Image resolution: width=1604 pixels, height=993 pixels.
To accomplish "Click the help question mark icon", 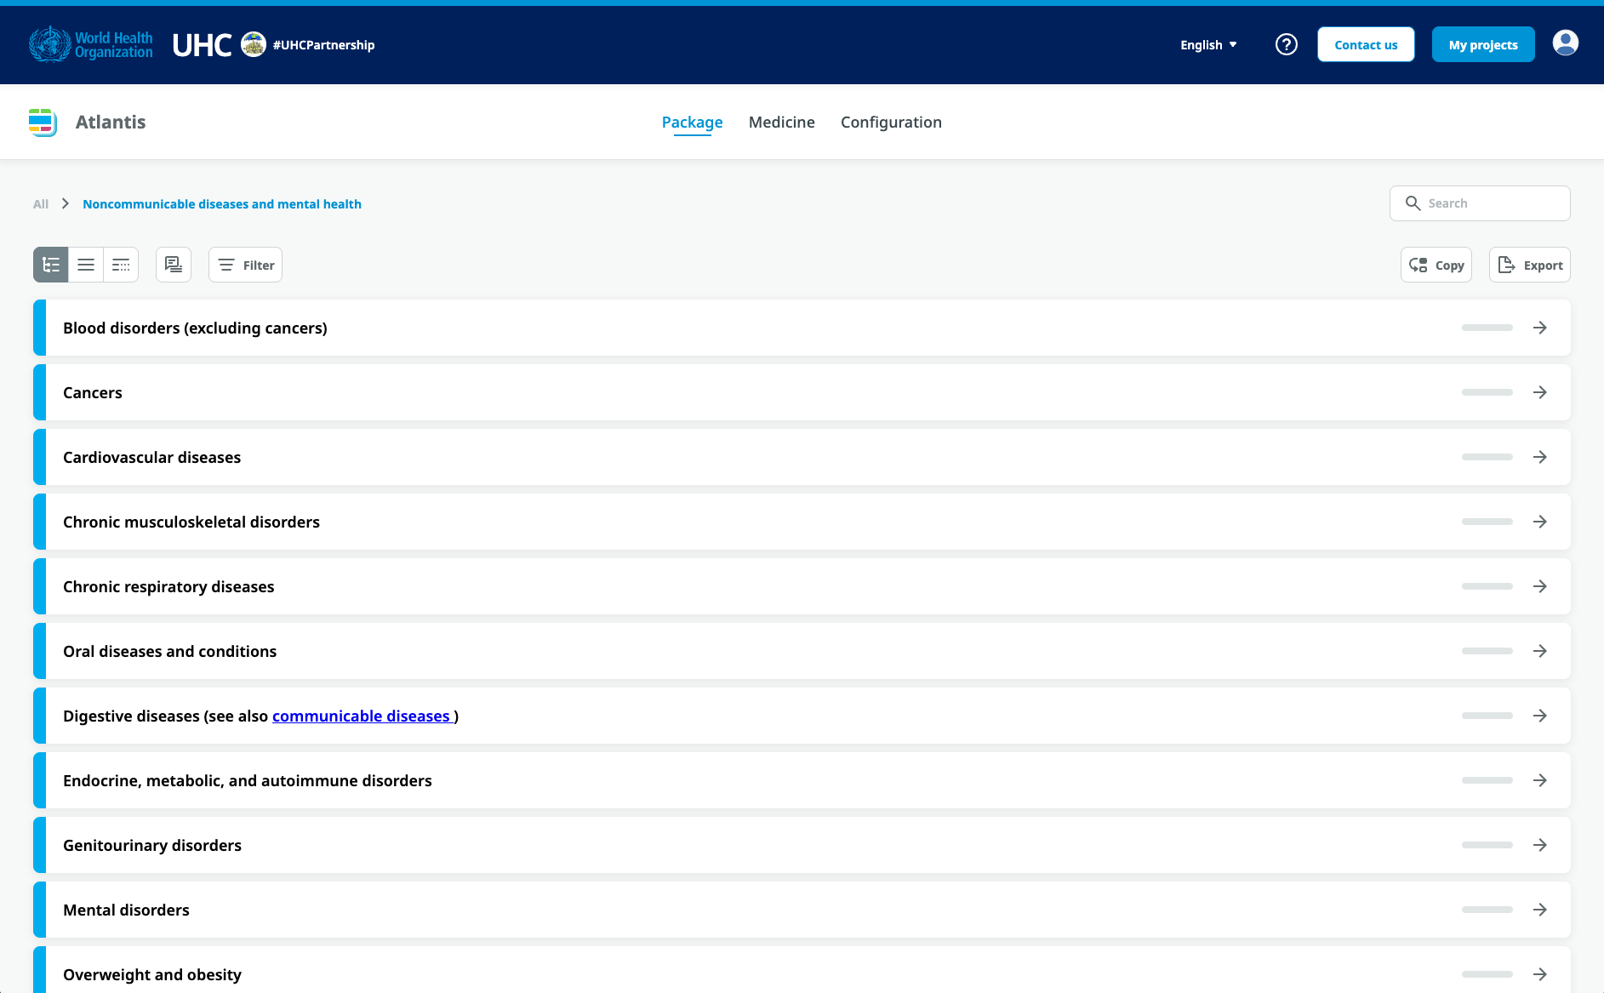I will point(1286,44).
